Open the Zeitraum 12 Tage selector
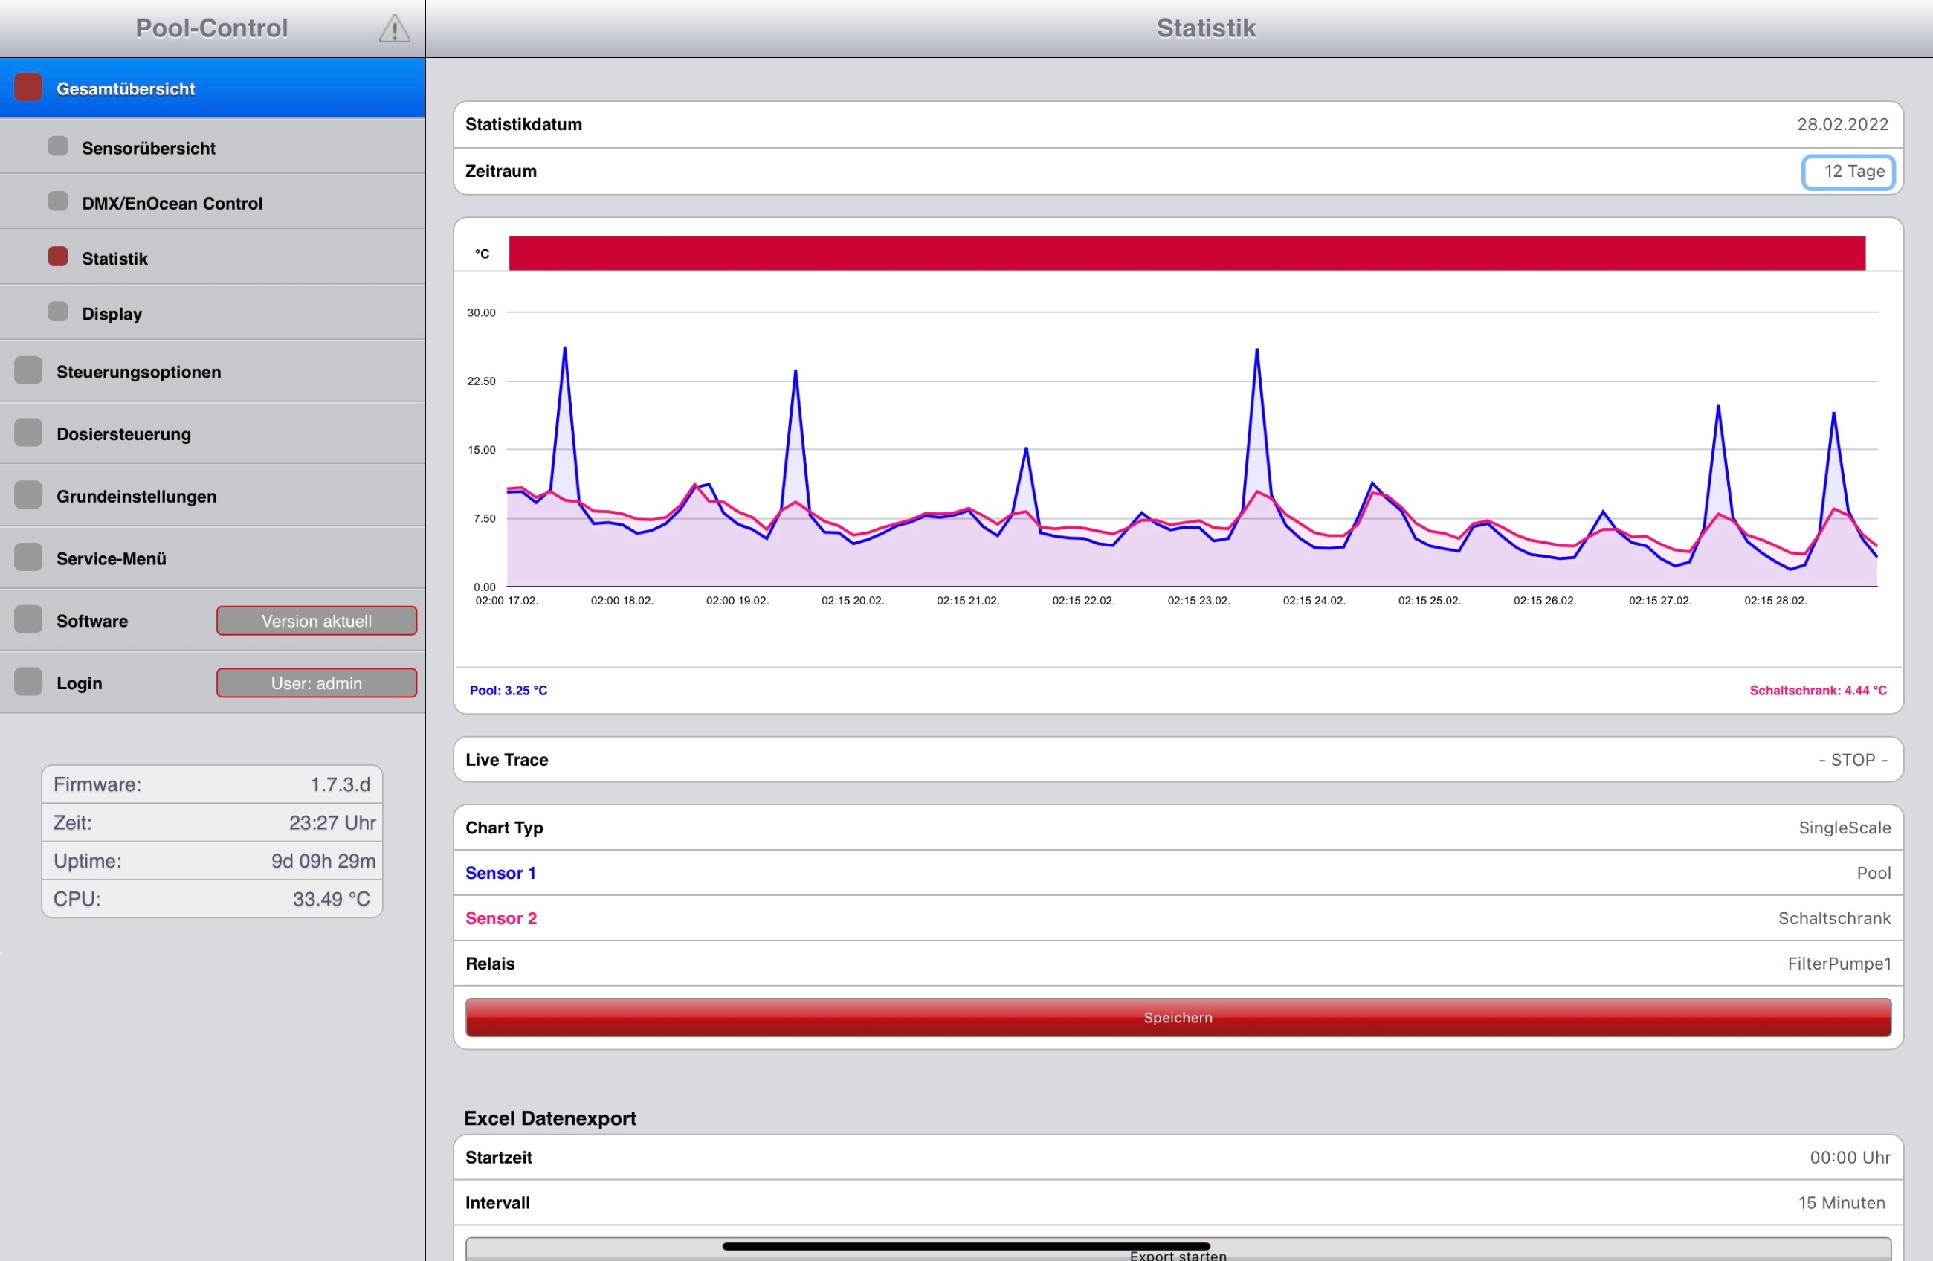 [x=1848, y=172]
